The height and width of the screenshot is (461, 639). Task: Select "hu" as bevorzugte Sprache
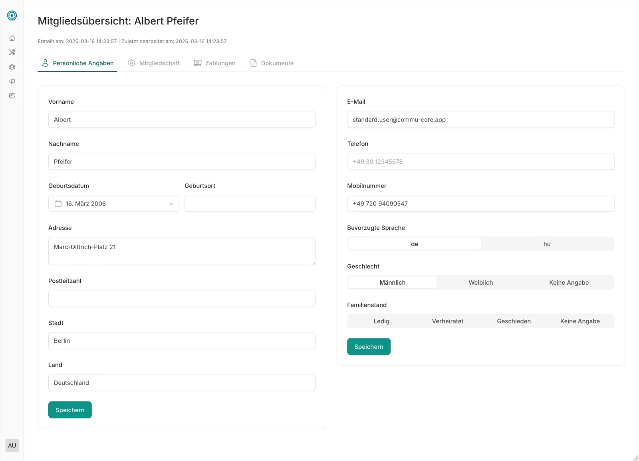(547, 243)
